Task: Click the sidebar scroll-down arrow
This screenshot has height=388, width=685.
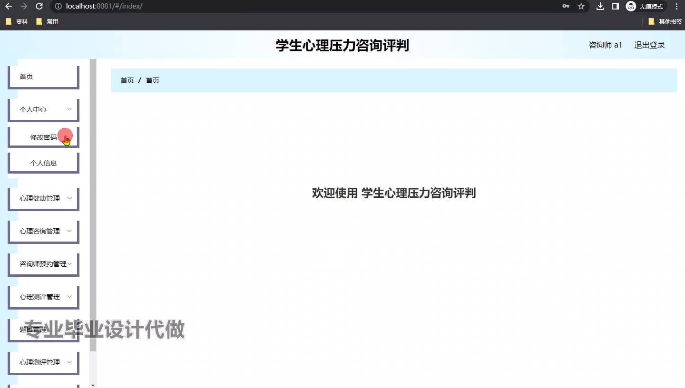Action: pyautogui.click(x=93, y=385)
